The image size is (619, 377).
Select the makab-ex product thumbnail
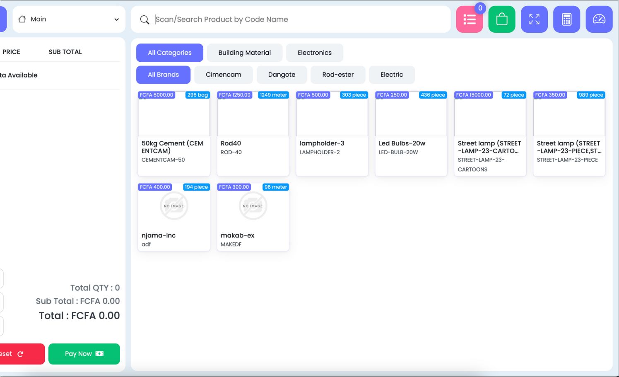tap(253, 205)
